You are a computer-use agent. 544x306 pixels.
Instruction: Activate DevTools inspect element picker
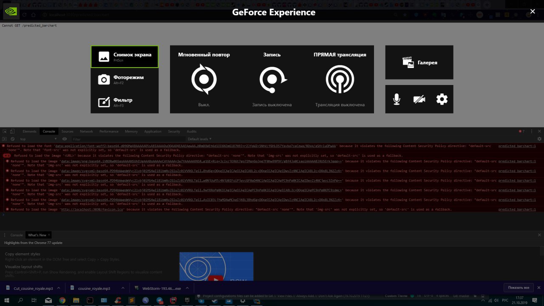click(5, 131)
